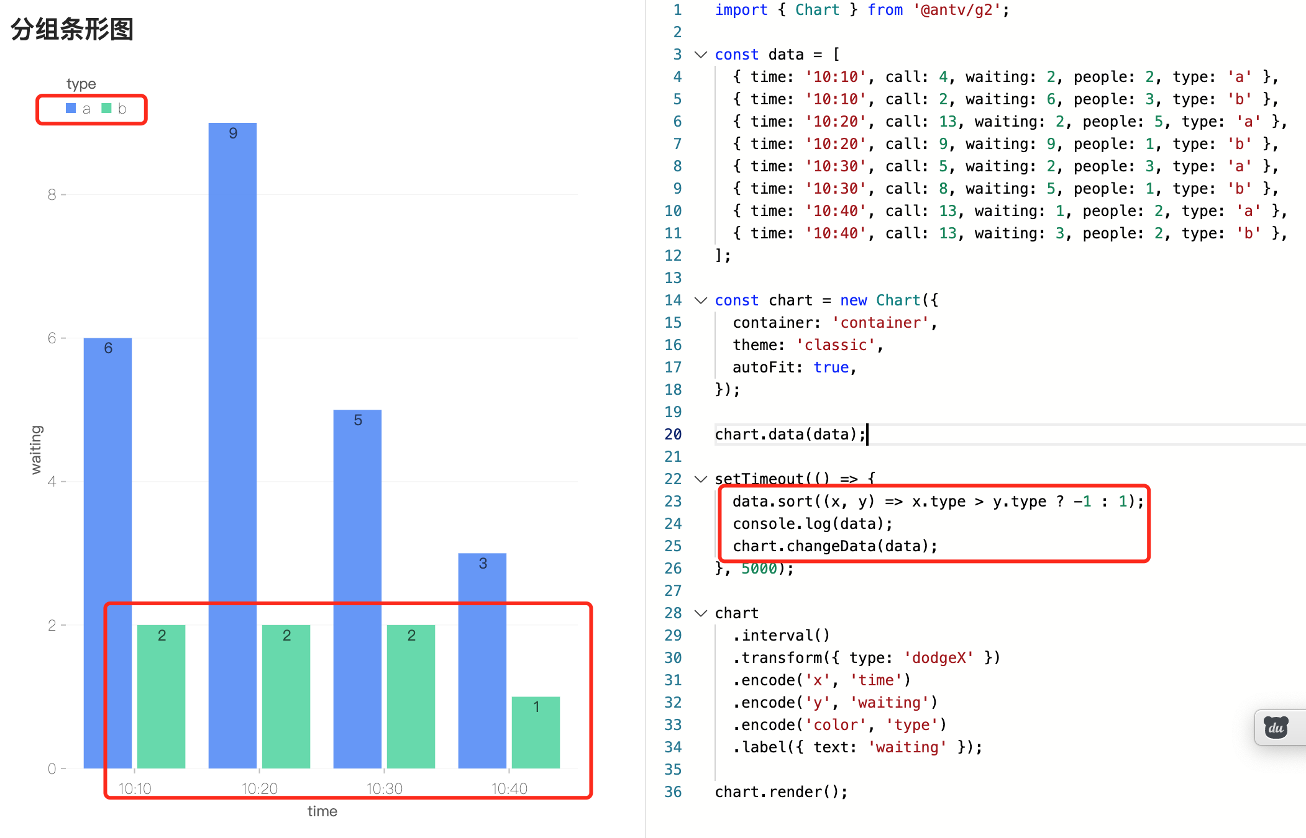Toggle legend item b to hide its series
This screenshot has height=838, width=1306.
pyautogui.click(x=122, y=108)
